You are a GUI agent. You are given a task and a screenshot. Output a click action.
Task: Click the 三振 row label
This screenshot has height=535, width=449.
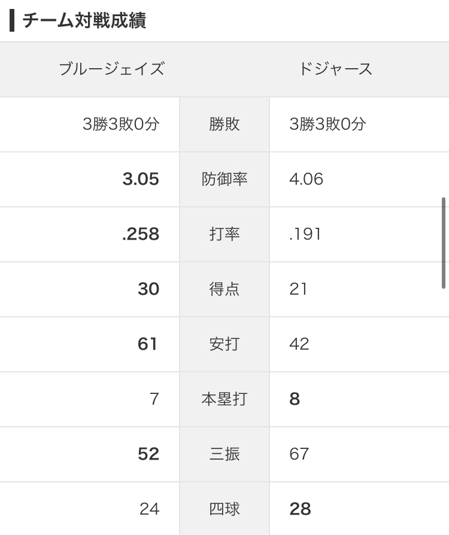click(224, 454)
